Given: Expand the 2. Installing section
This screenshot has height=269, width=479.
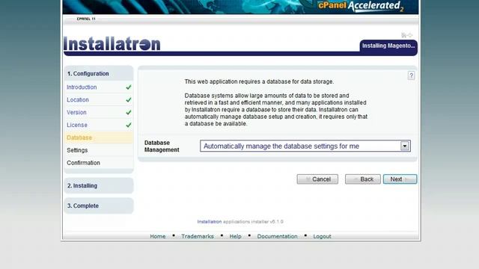Looking at the screenshot, I should (x=99, y=186).
